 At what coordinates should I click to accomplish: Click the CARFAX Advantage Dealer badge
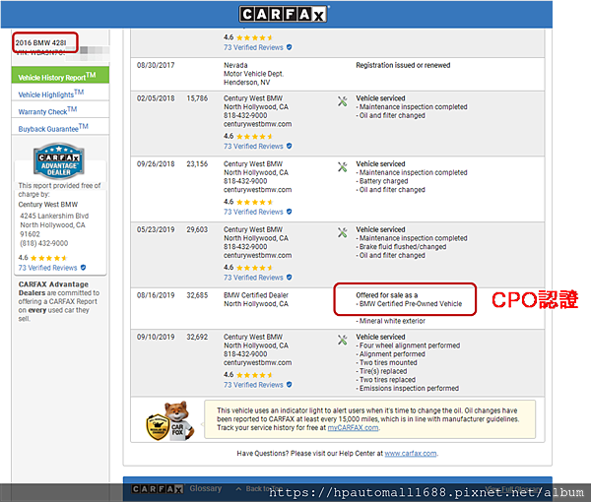click(59, 160)
